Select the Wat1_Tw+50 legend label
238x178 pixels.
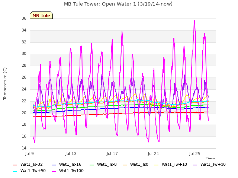click(x=33, y=171)
